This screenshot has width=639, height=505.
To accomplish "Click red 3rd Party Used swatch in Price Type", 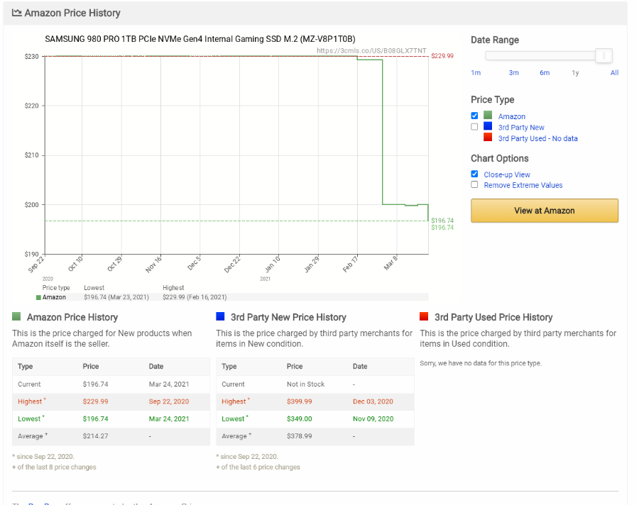I will click(488, 138).
